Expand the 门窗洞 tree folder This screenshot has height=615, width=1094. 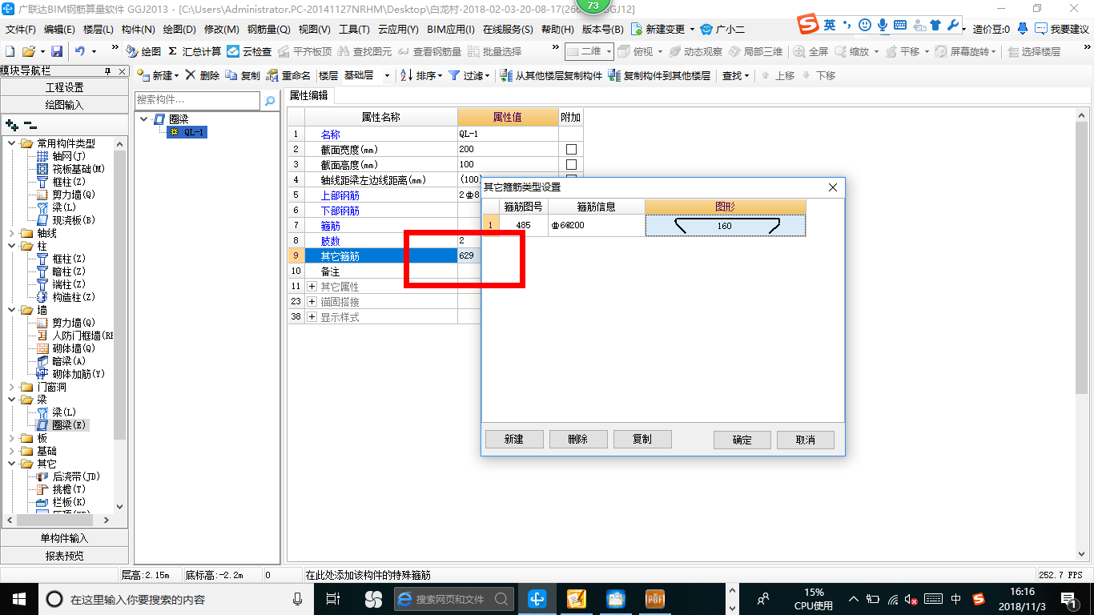(11, 387)
